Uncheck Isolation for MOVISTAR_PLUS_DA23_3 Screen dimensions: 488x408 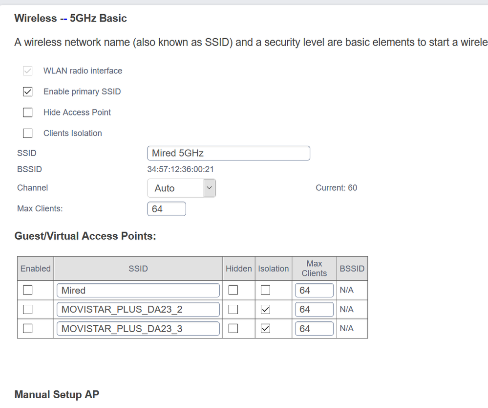click(265, 328)
